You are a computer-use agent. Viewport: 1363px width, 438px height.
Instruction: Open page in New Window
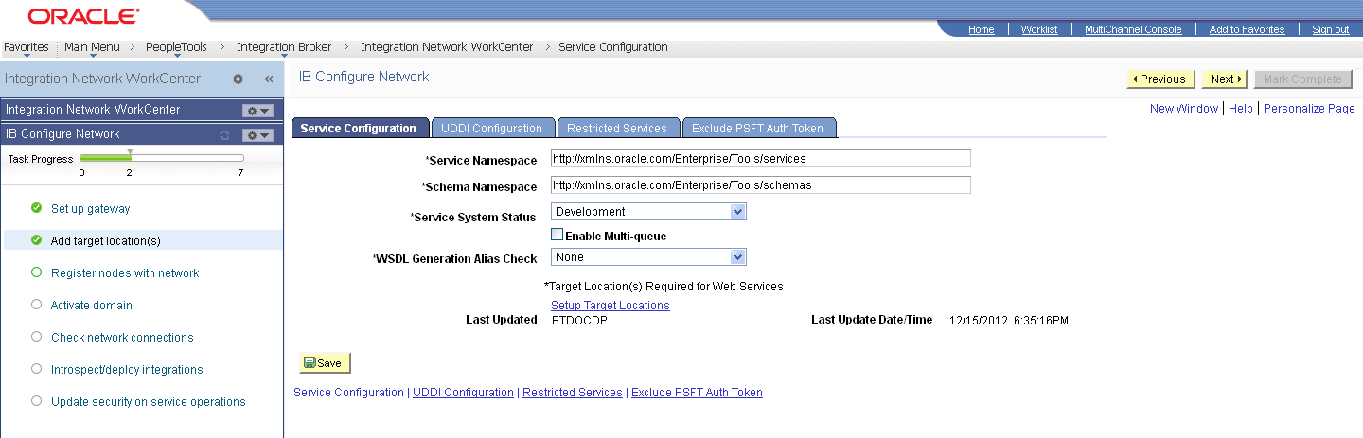coord(1184,109)
